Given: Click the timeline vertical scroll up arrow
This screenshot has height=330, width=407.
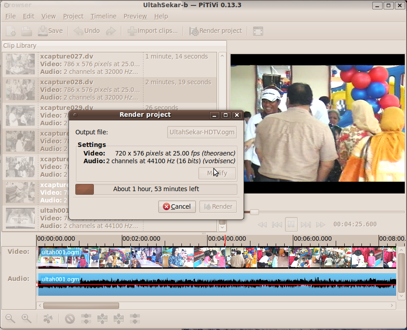Looking at the screenshot, I should coord(401,250).
